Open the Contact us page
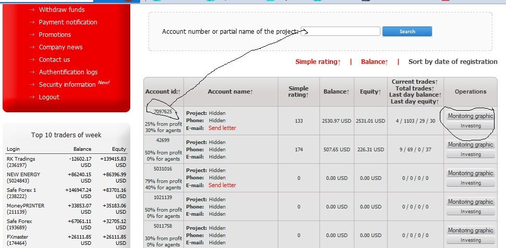The width and height of the screenshot is (506, 248). click(54, 60)
